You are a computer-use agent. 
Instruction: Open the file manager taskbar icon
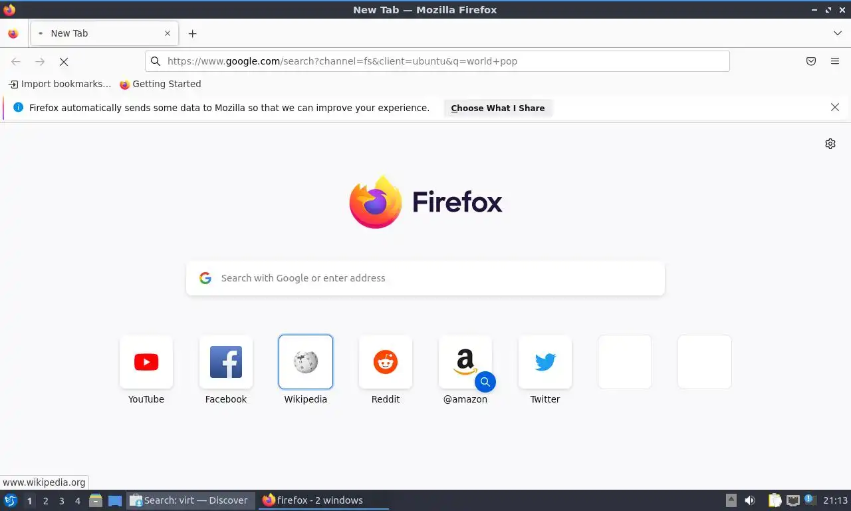point(96,500)
